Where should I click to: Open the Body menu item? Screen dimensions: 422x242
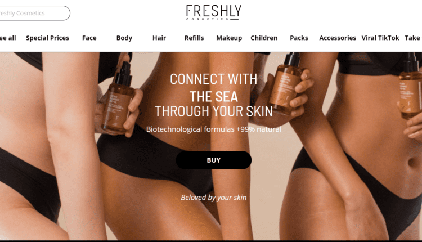coord(124,38)
